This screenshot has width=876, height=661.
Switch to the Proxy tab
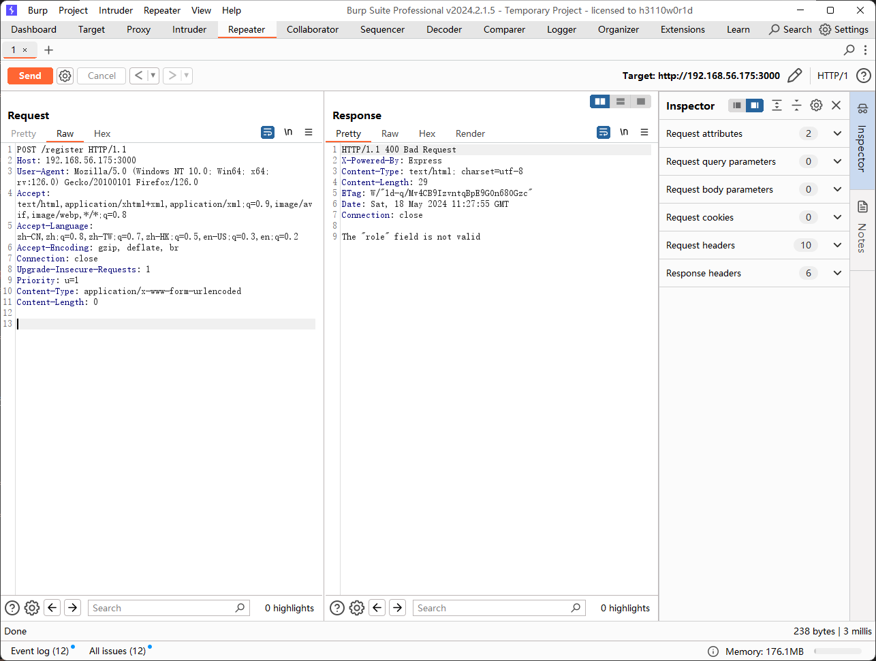[139, 29]
